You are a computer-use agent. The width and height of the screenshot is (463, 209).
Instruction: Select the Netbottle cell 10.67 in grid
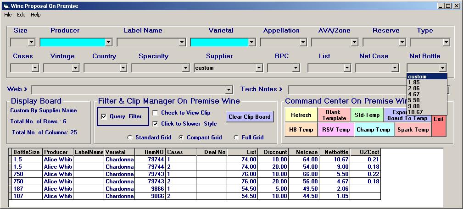pos(335,159)
